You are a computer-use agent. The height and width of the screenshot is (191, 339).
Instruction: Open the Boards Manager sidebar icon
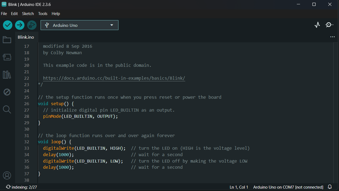coord(7,57)
